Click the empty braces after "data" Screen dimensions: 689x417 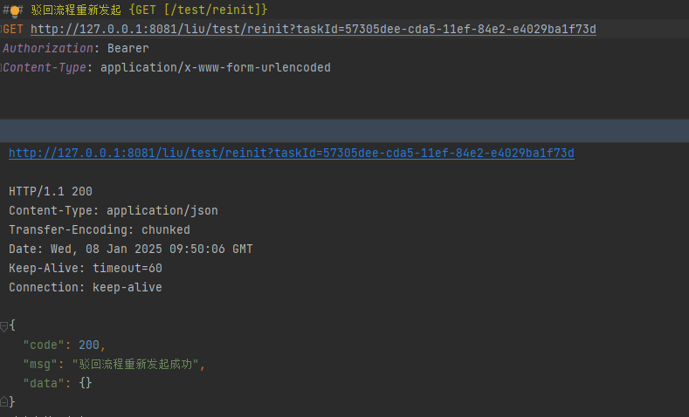click(x=86, y=383)
